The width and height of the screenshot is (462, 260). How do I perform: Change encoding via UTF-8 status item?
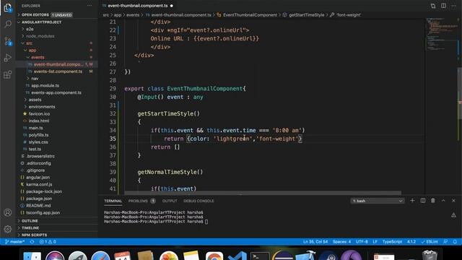tap(362, 242)
